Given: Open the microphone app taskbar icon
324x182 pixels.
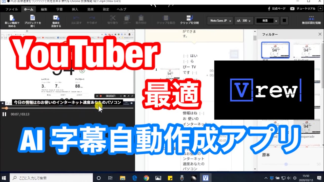Looking at the screenshot, I should [182, 178].
